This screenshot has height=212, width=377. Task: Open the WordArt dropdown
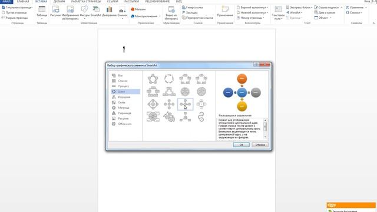click(294, 12)
